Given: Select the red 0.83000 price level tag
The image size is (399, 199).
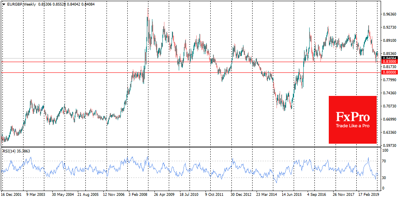Looking at the screenshot, I should (389, 62).
